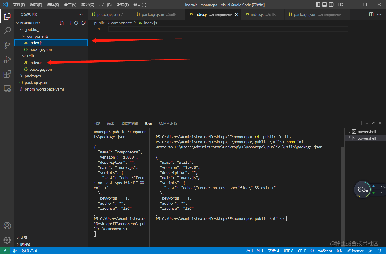Open the Source Control view
The image size is (386, 254).
coord(7,45)
